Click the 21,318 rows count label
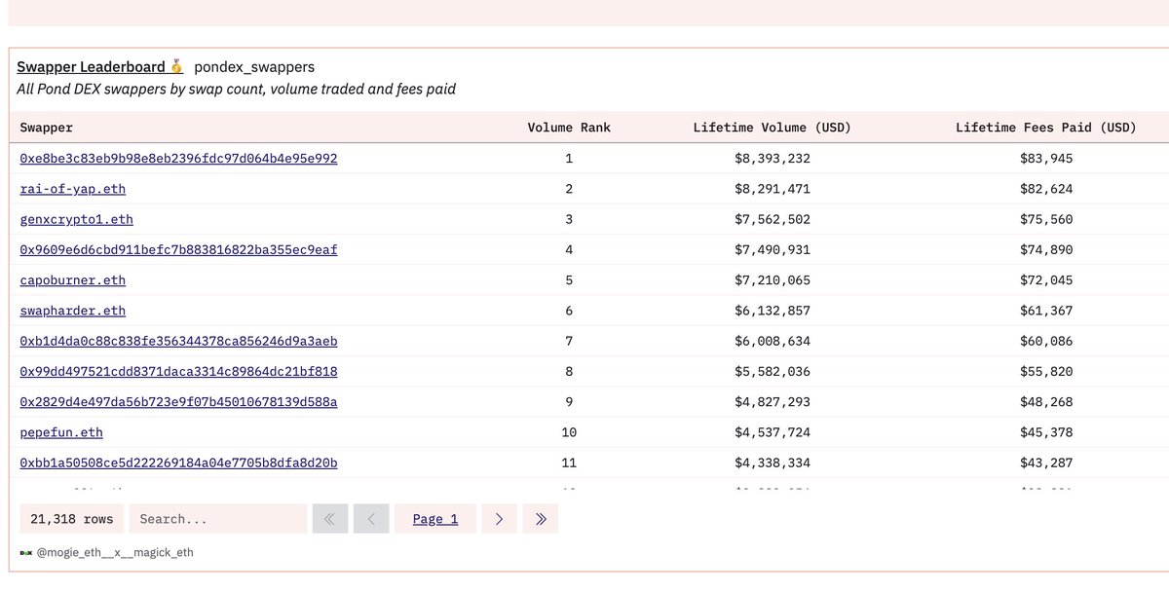 pyautogui.click(x=72, y=519)
